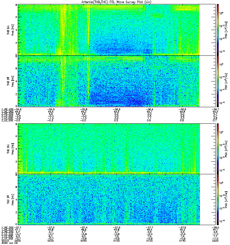Click the '-38.0' THC position value
Screen dimensions: 230x245
point(215,228)
